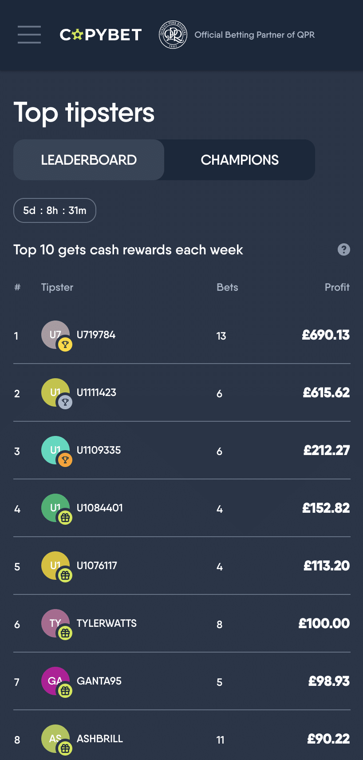Open the help tooltip next to cash rewards text
363x760 pixels.
click(343, 250)
